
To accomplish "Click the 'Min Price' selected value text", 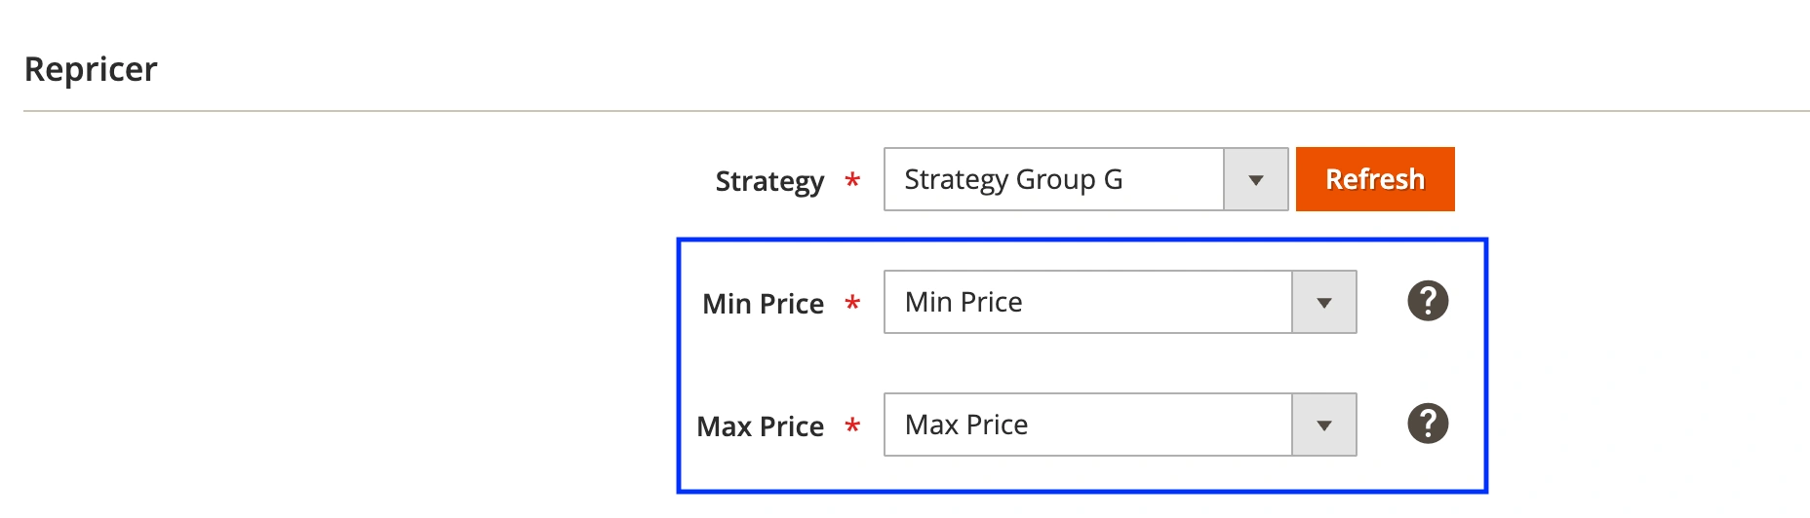I will 964,302.
